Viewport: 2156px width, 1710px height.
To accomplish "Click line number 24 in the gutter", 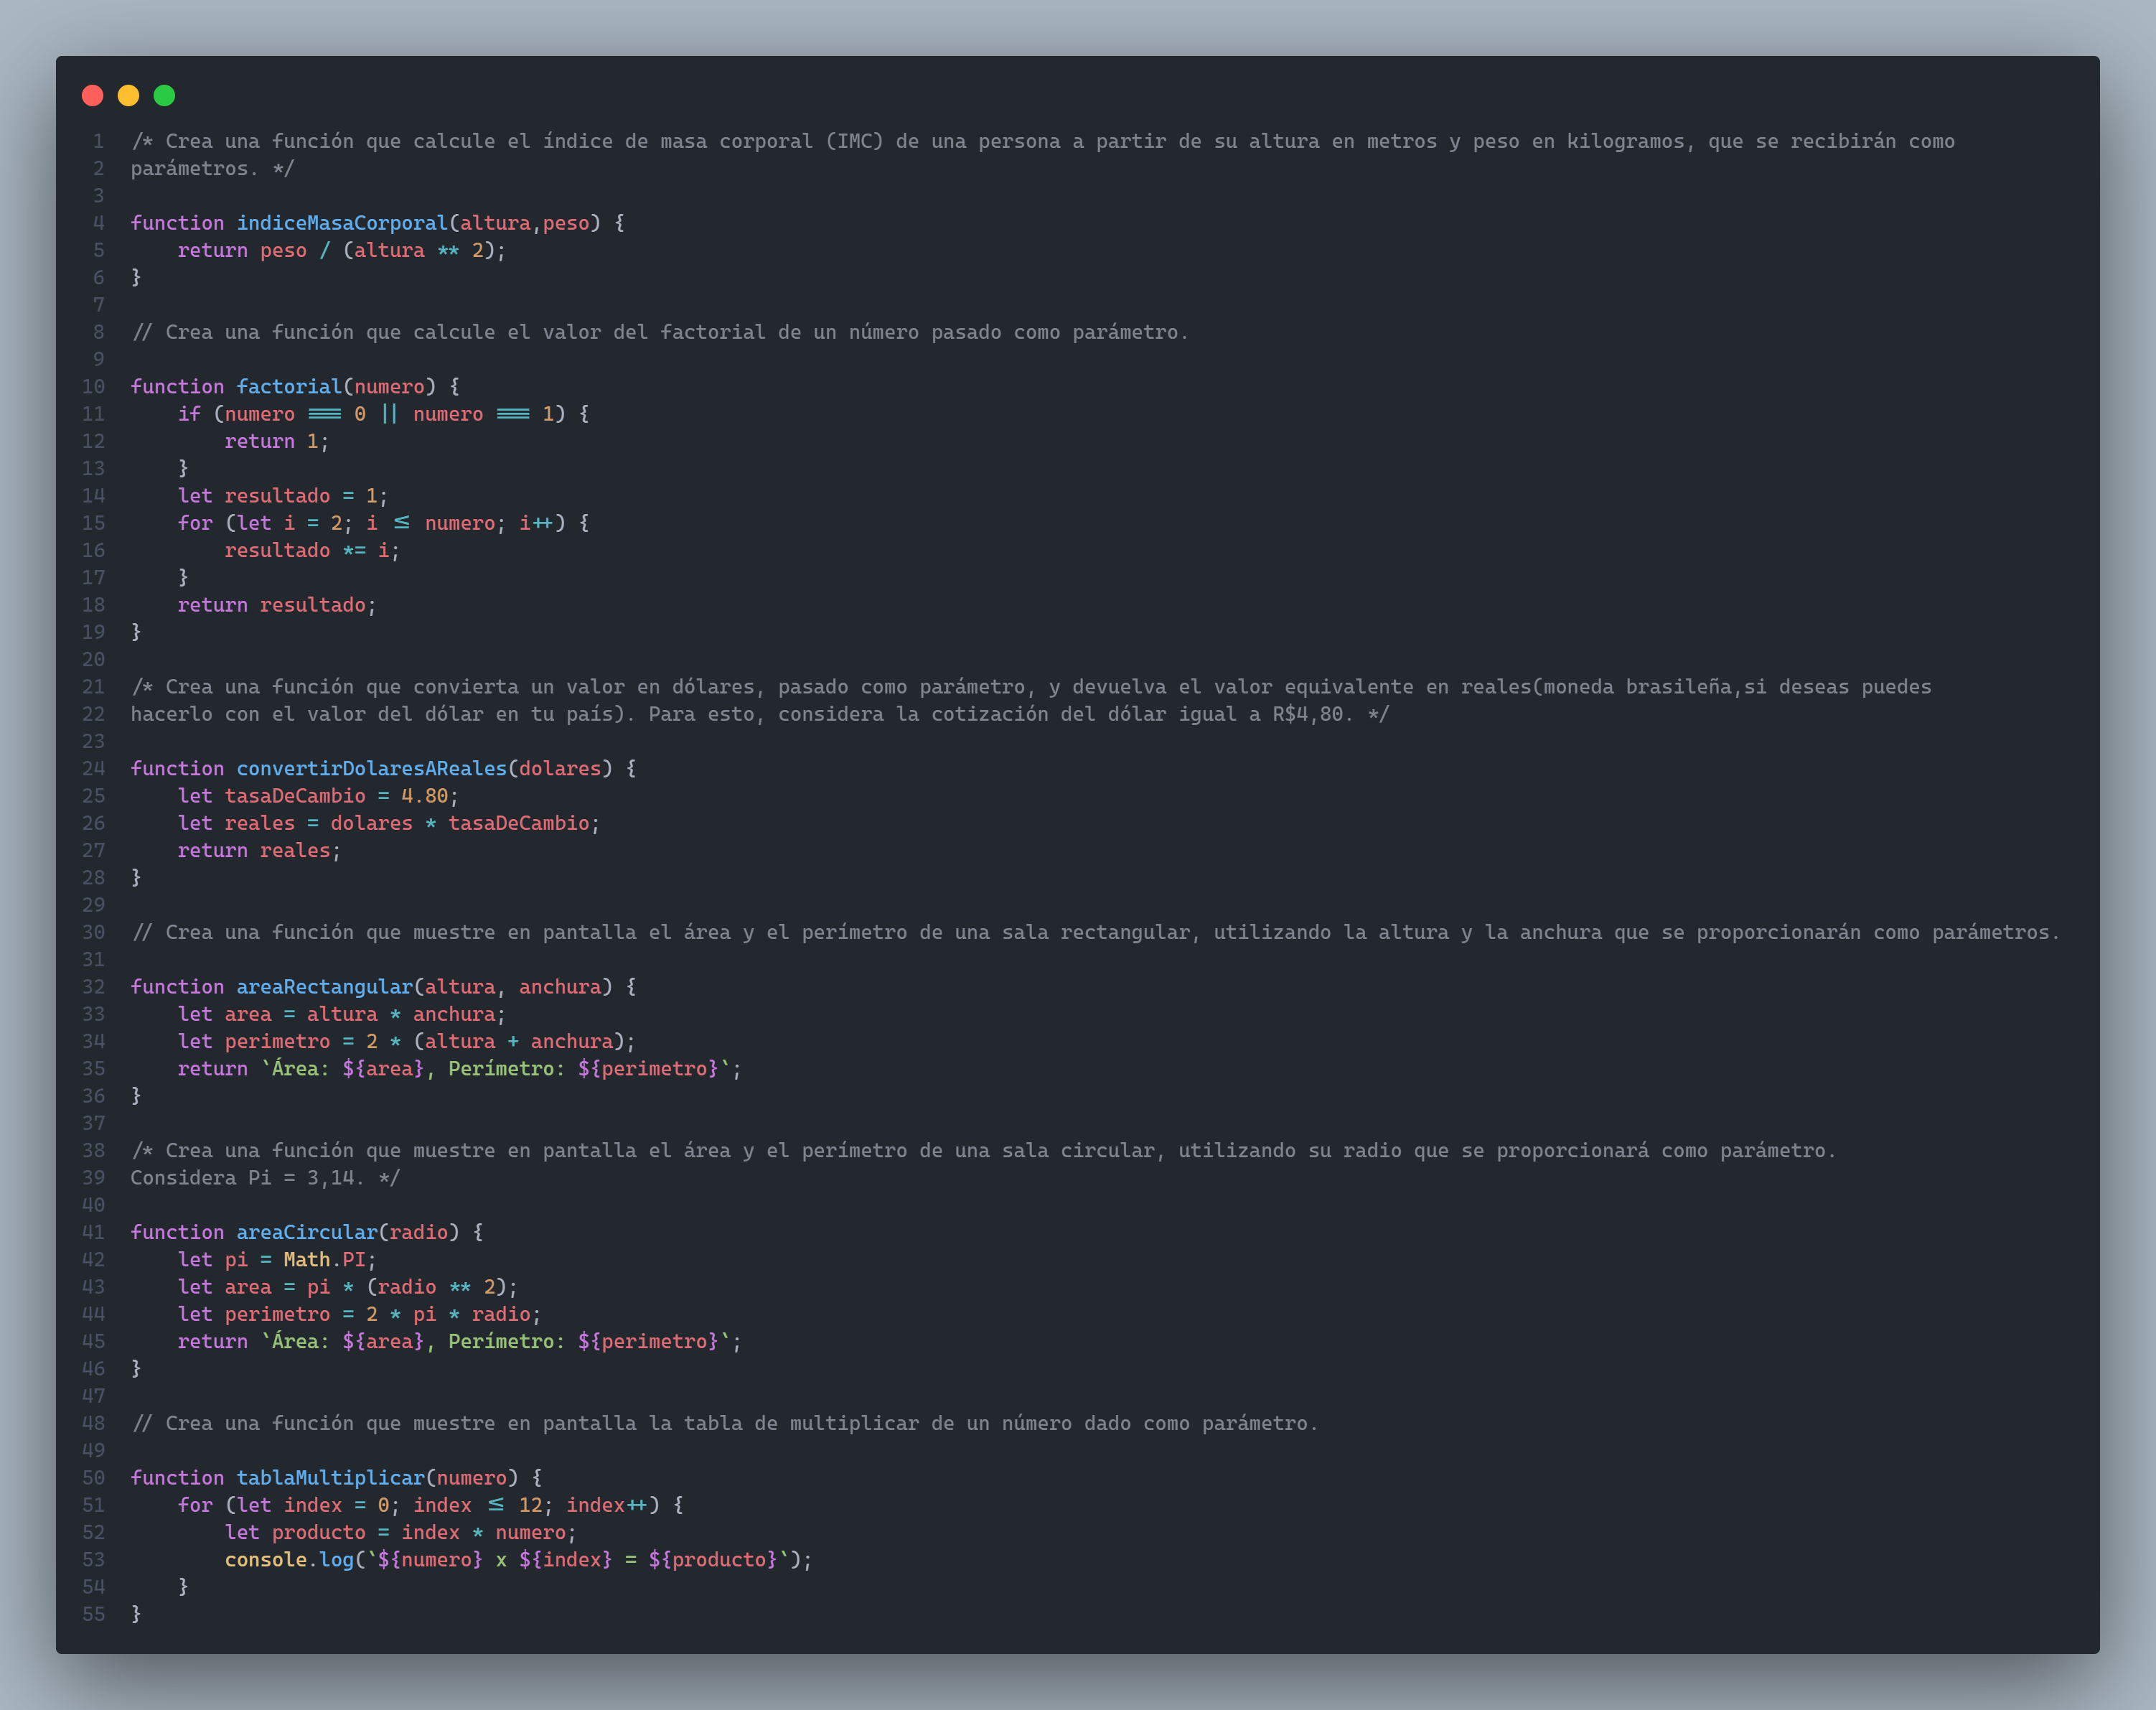I will 93,769.
